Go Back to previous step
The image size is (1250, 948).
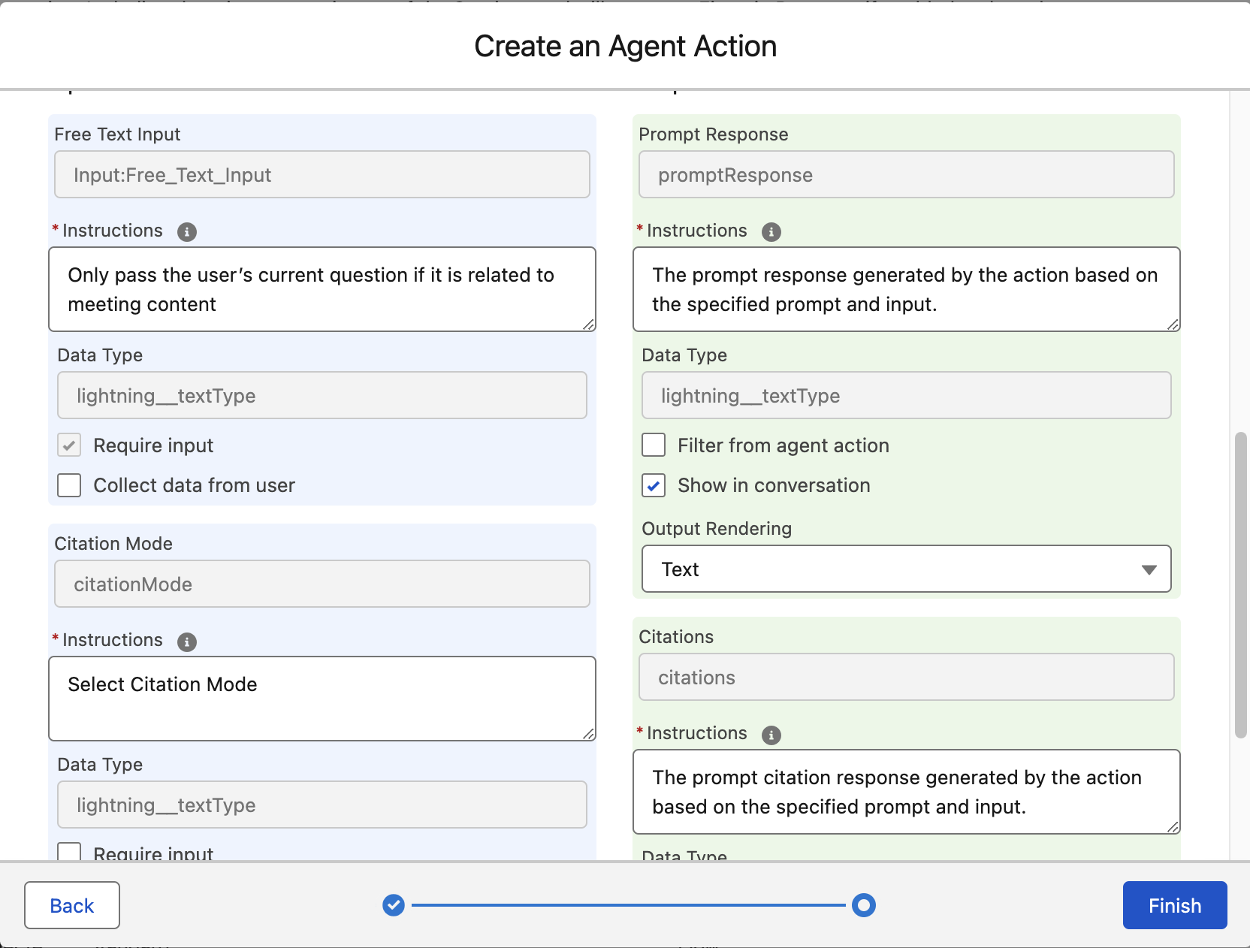pyautogui.click(x=72, y=905)
